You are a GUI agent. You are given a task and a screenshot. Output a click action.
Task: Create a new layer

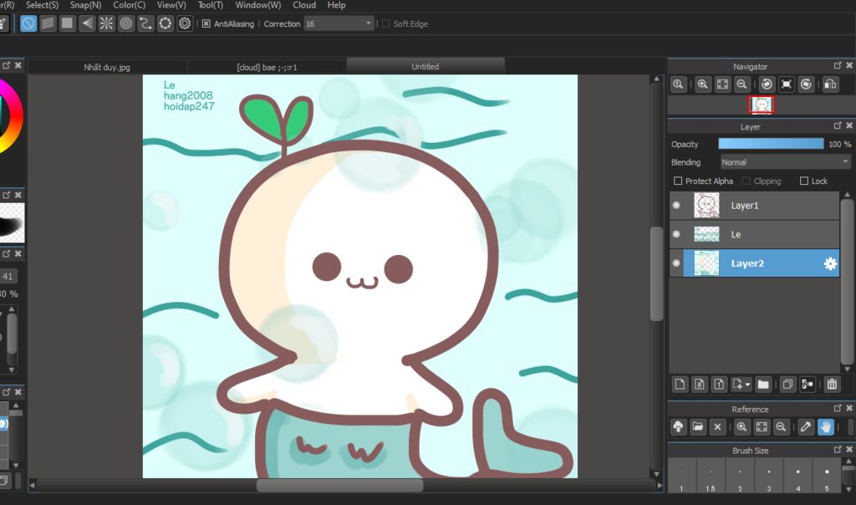point(680,385)
